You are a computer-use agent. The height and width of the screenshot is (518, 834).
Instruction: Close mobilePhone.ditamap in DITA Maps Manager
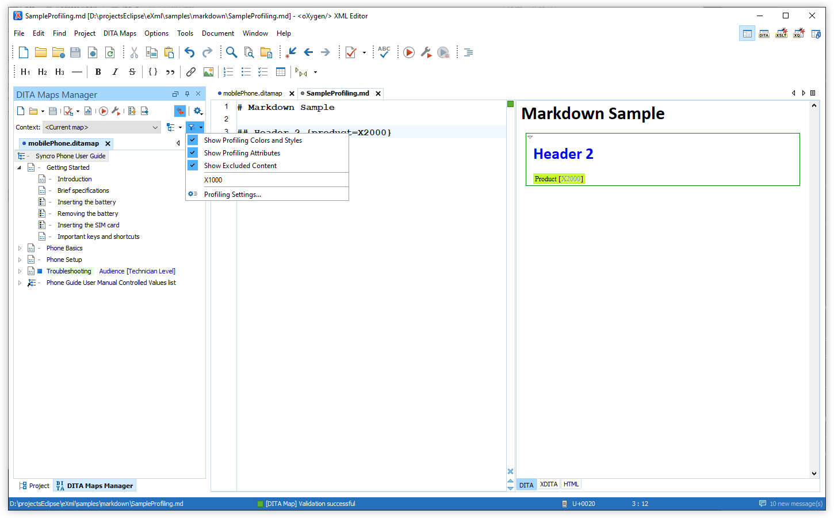(108, 143)
